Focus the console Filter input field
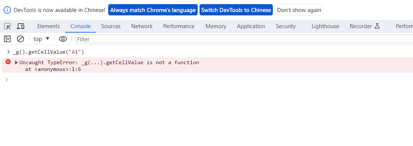The height and width of the screenshot is (146, 413). (244, 39)
